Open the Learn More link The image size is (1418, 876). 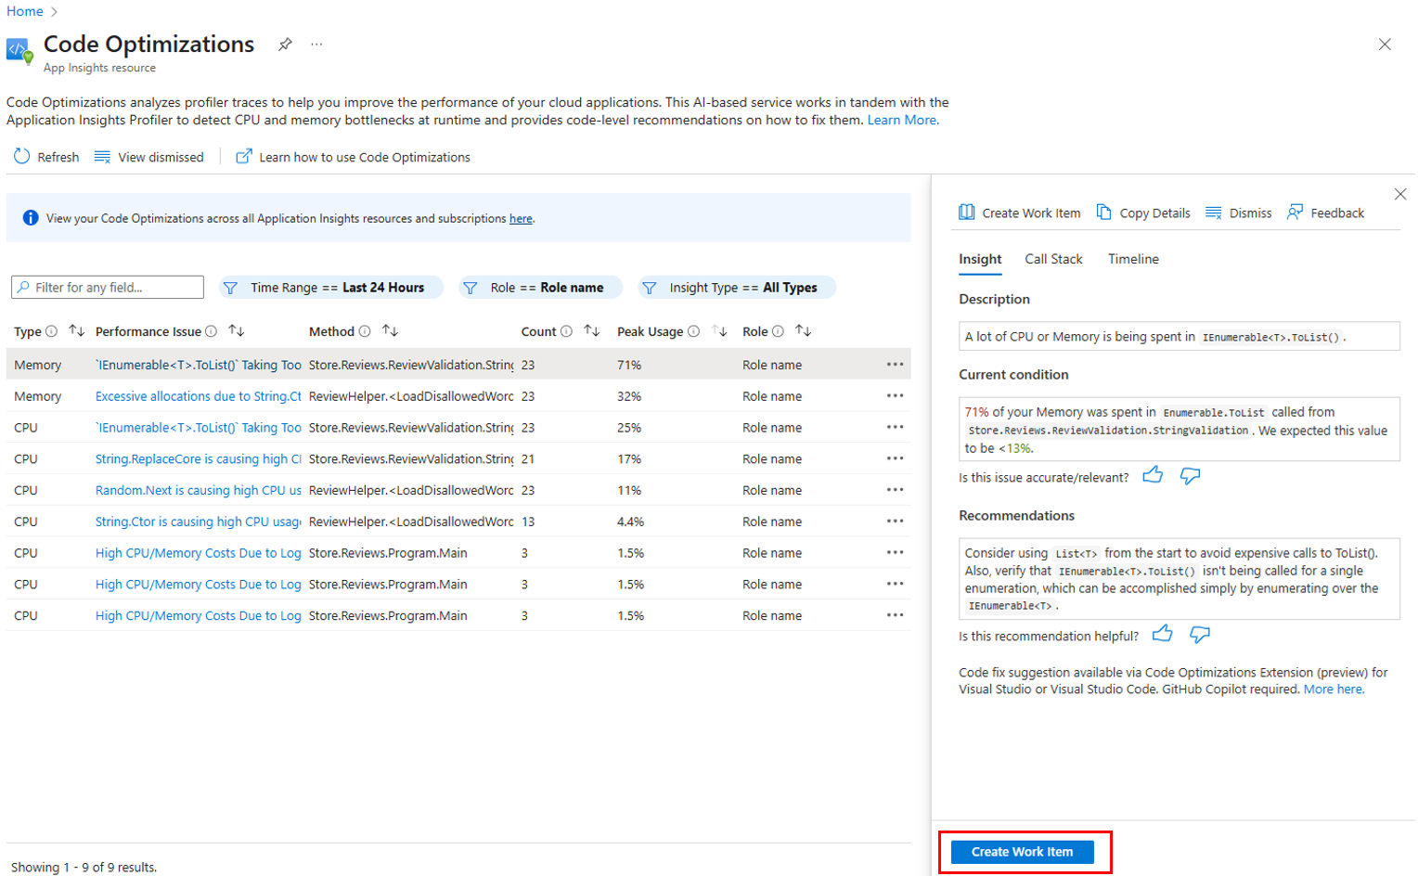900,120
